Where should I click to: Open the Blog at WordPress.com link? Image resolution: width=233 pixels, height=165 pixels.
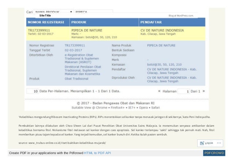(x=181, y=16)
